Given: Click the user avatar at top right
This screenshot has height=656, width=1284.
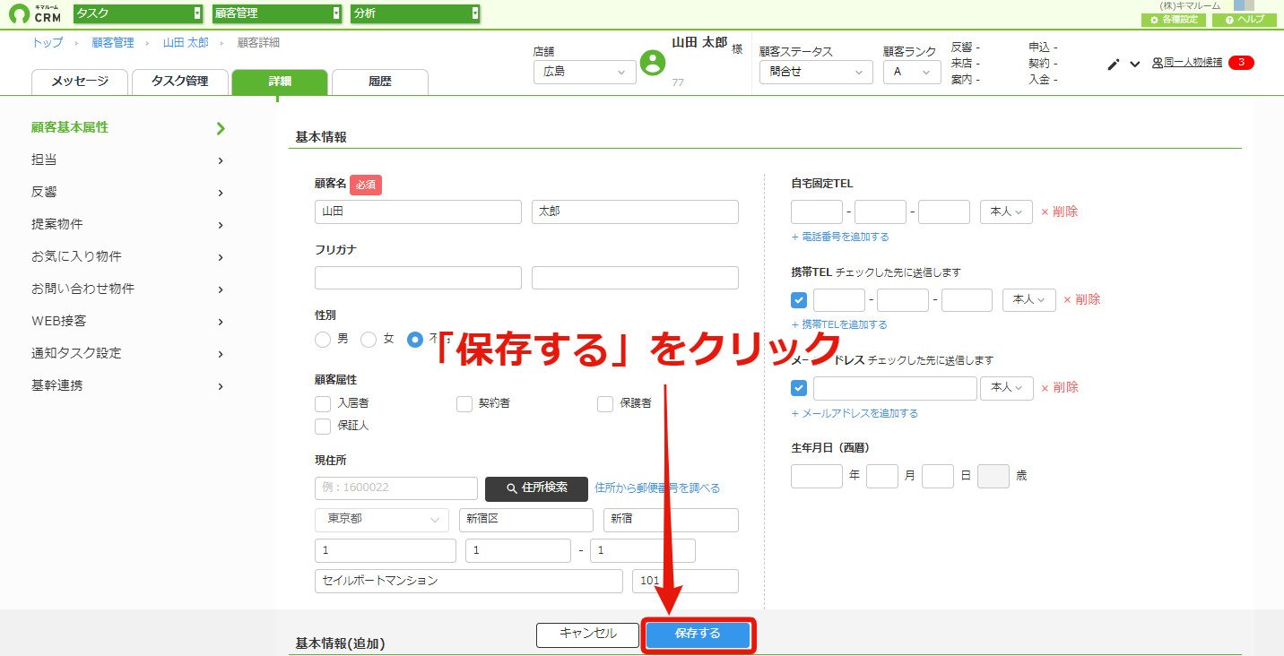Looking at the screenshot, I should [x=1244, y=5].
